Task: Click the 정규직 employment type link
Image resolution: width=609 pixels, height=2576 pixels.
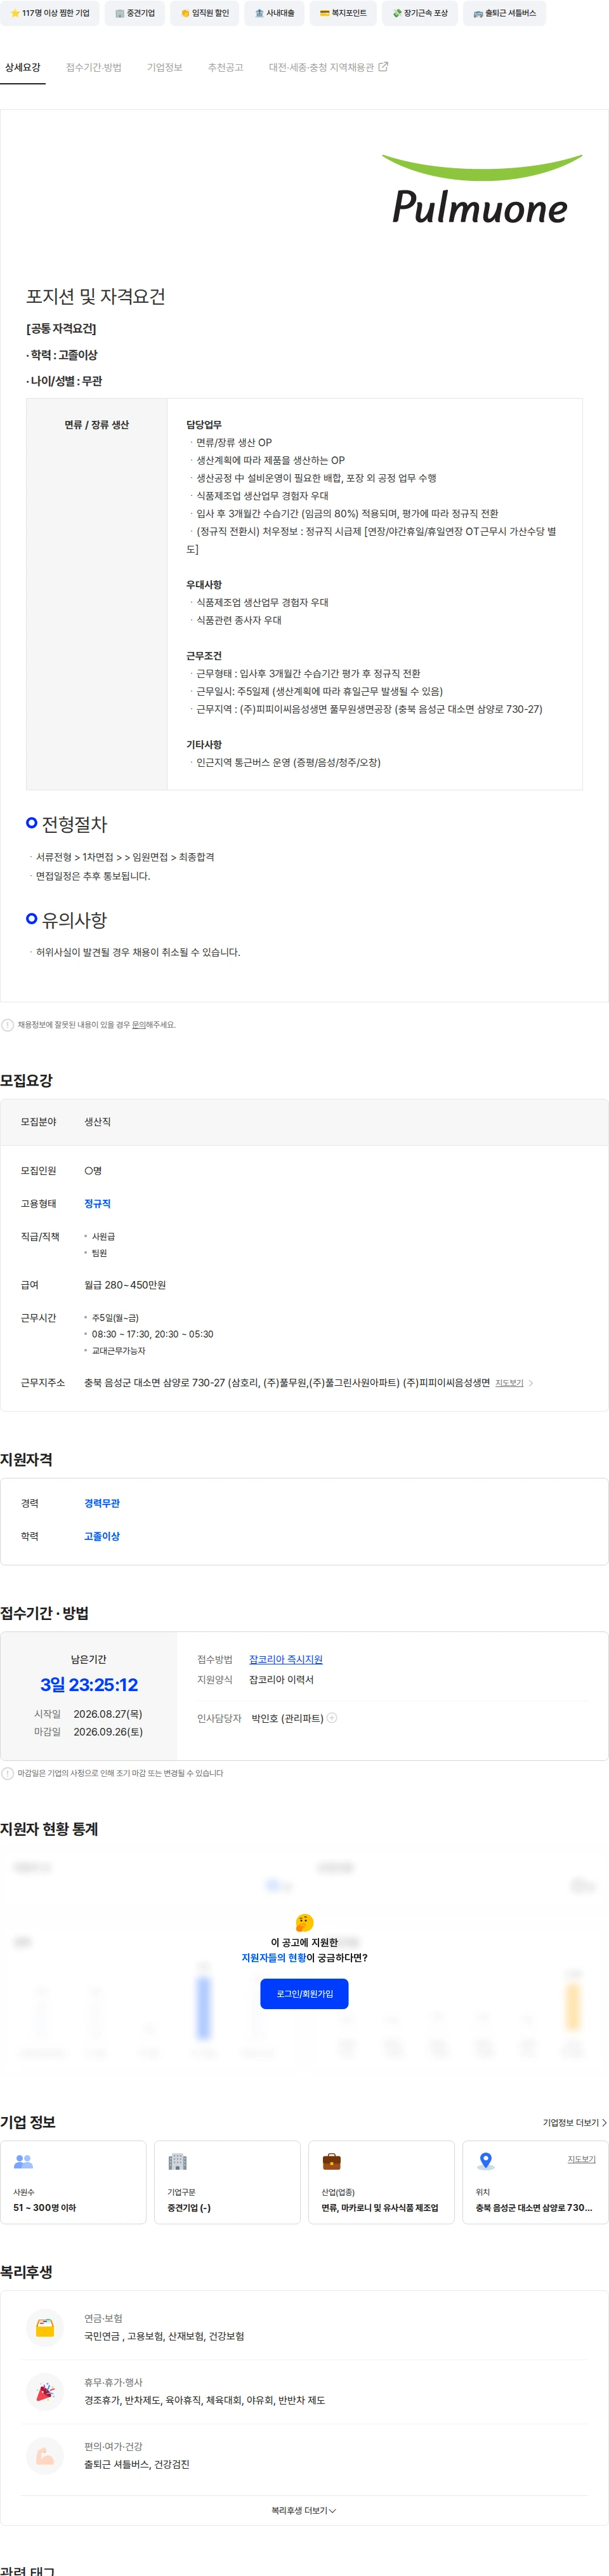Action: tap(97, 1203)
